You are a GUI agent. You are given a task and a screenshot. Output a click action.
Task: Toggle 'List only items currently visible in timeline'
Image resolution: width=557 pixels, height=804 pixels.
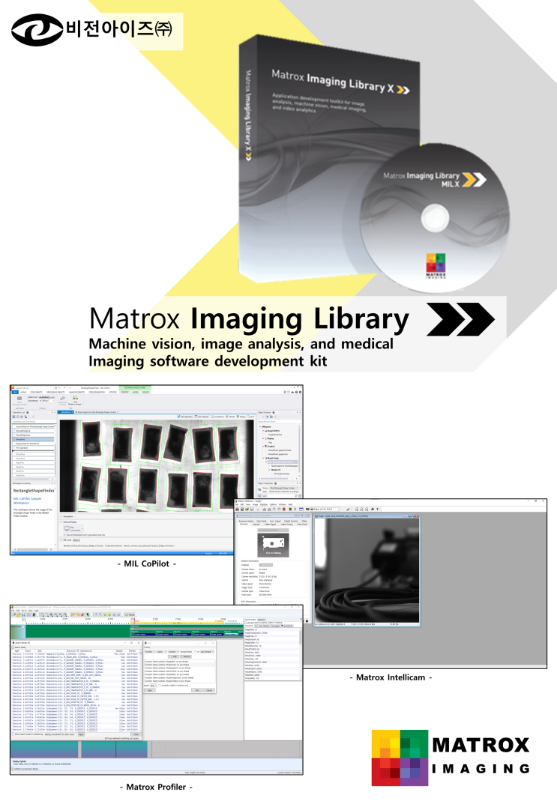click(x=245, y=623)
